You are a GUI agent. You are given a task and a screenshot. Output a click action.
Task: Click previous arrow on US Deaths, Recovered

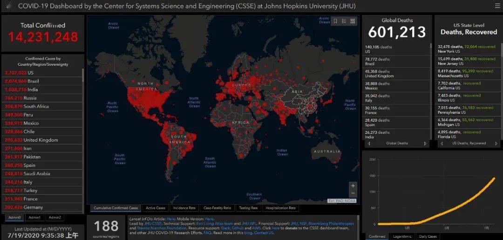click(x=441, y=144)
